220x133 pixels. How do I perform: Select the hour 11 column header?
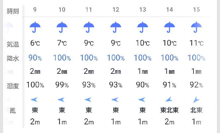[x=89, y=10]
